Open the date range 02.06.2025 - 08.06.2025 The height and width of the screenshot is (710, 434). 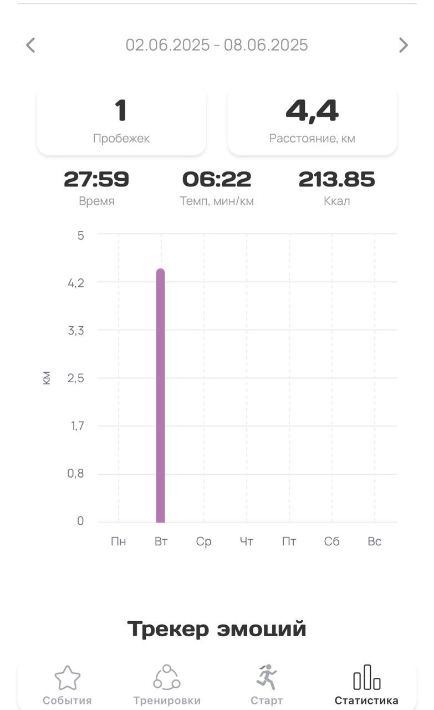point(217,45)
